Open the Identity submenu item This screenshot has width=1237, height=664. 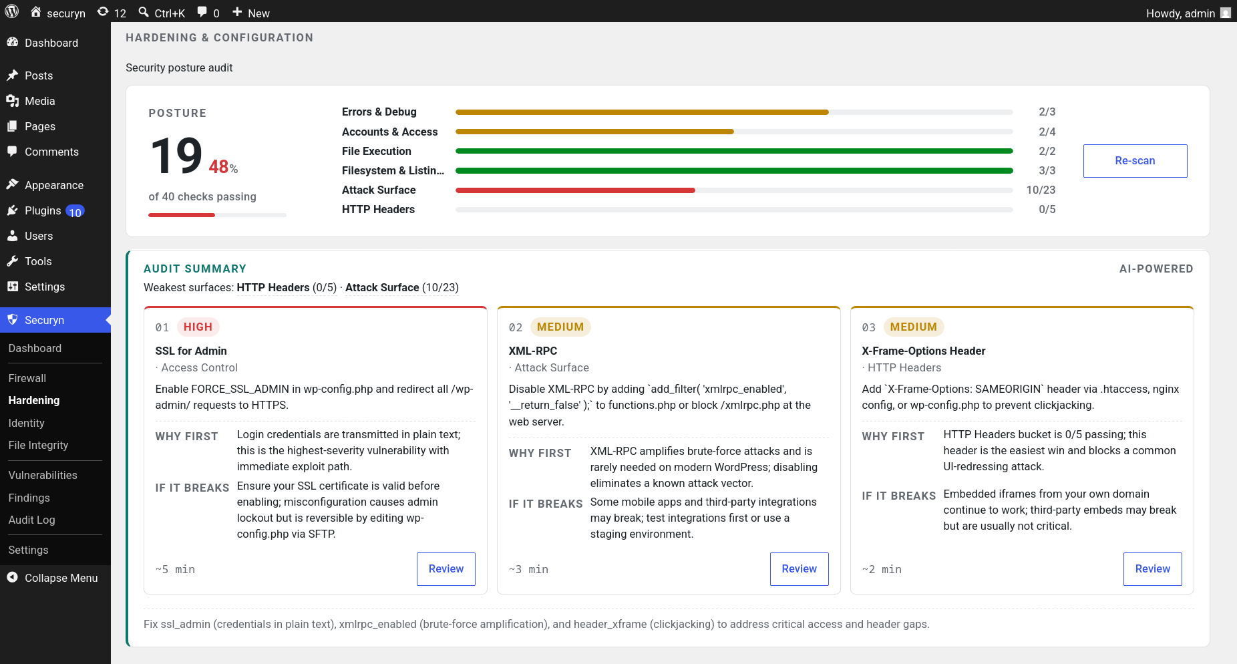27,423
